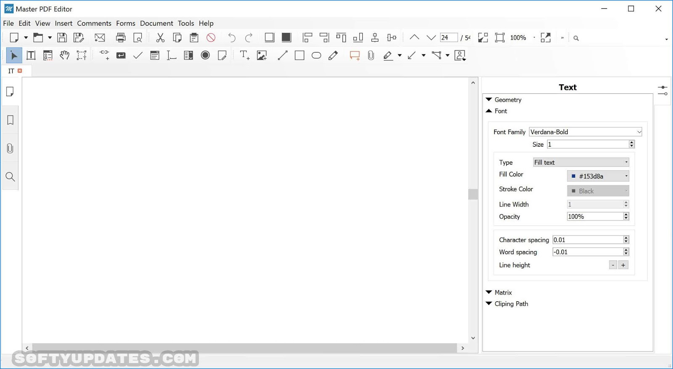
Task: Go to the next page arrow
Action: pos(431,37)
